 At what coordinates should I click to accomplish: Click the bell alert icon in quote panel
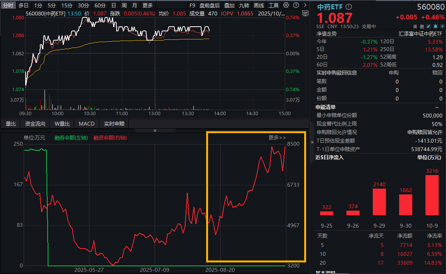click(436, 26)
